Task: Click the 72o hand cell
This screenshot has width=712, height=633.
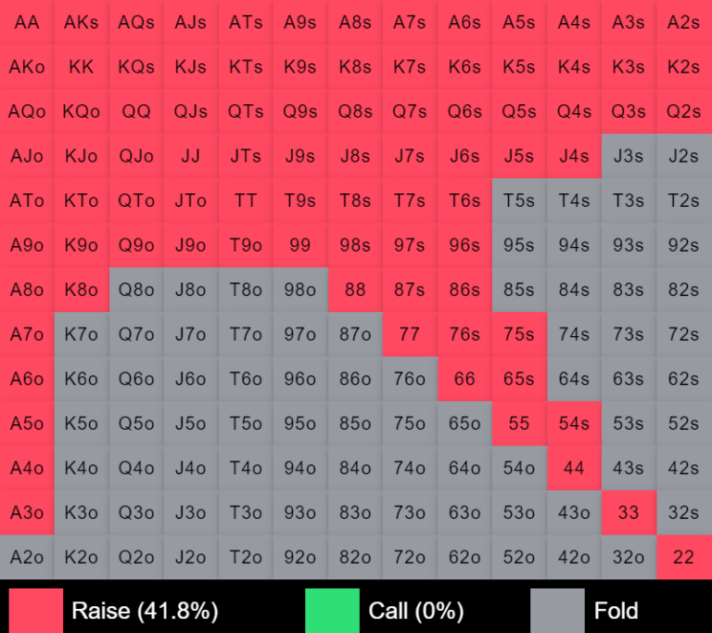Action: pyautogui.click(x=410, y=557)
